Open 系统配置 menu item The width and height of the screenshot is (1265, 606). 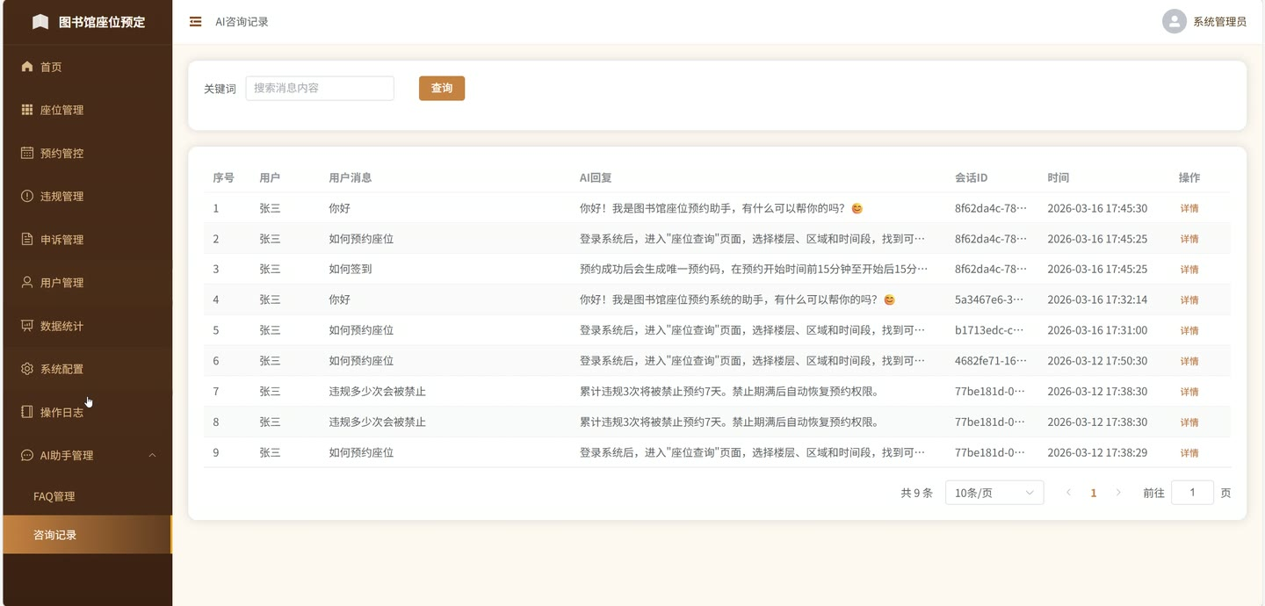click(x=86, y=369)
